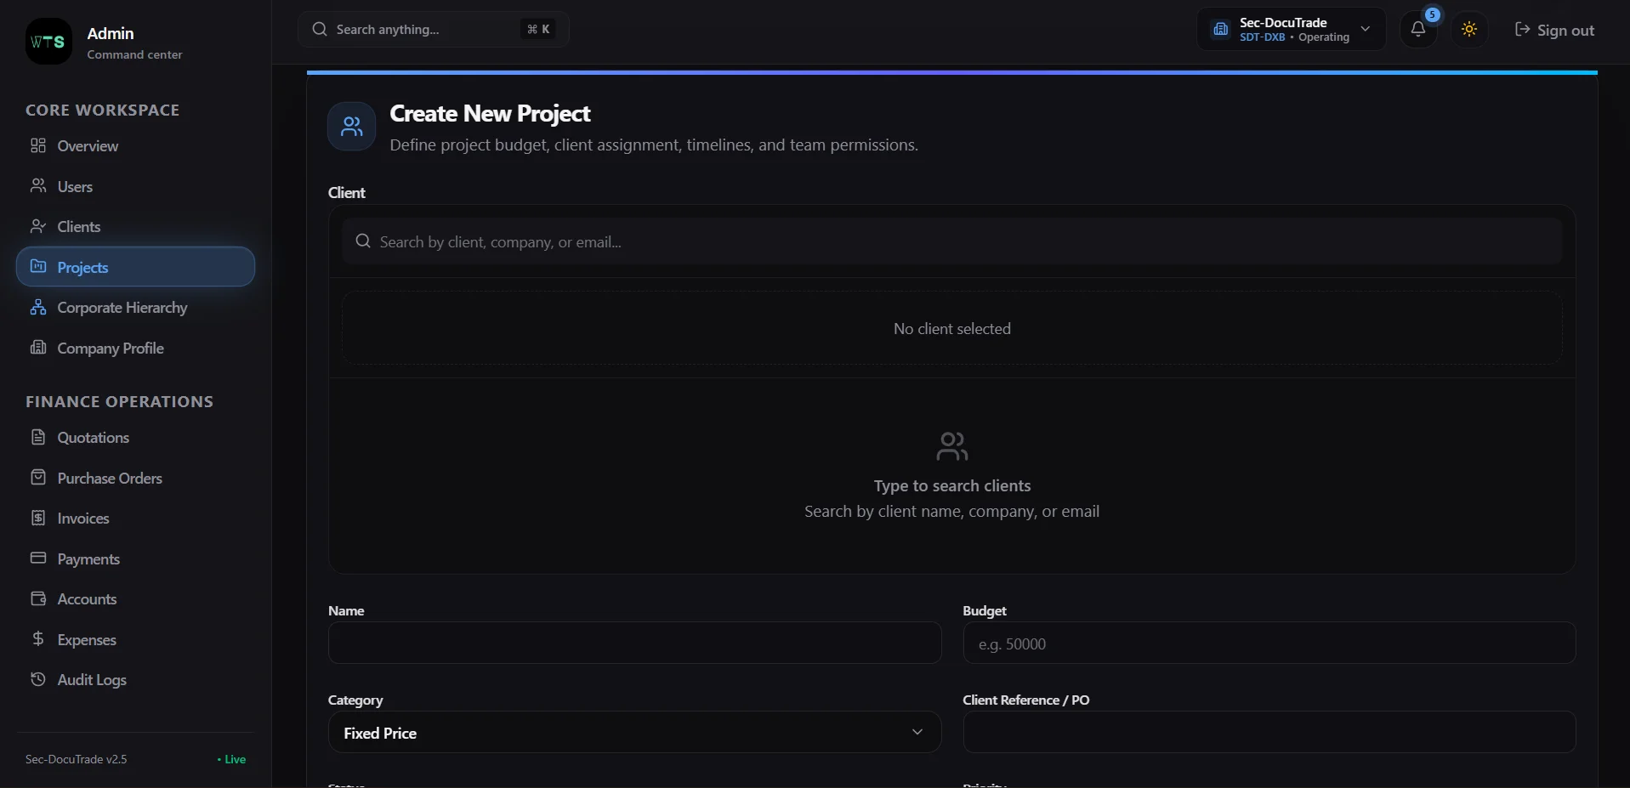Click the 'Type to search clients' text
1630x788 pixels.
(951, 485)
